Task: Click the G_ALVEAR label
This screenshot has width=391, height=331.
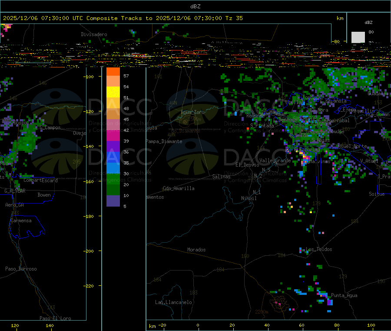Action: (15, 191)
